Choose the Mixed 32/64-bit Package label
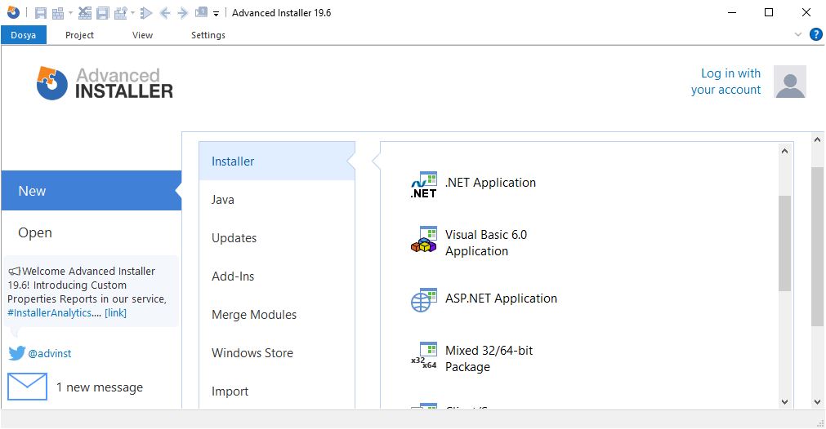Image resolution: width=826 pixels, height=429 pixels. coord(489,359)
